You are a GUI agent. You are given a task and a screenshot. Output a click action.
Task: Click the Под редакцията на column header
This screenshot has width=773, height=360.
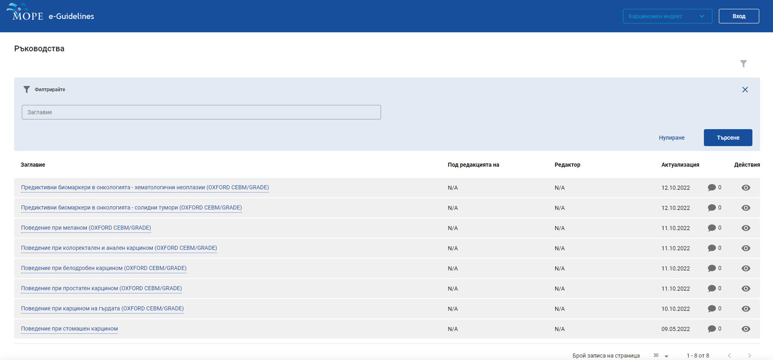tap(473, 165)
